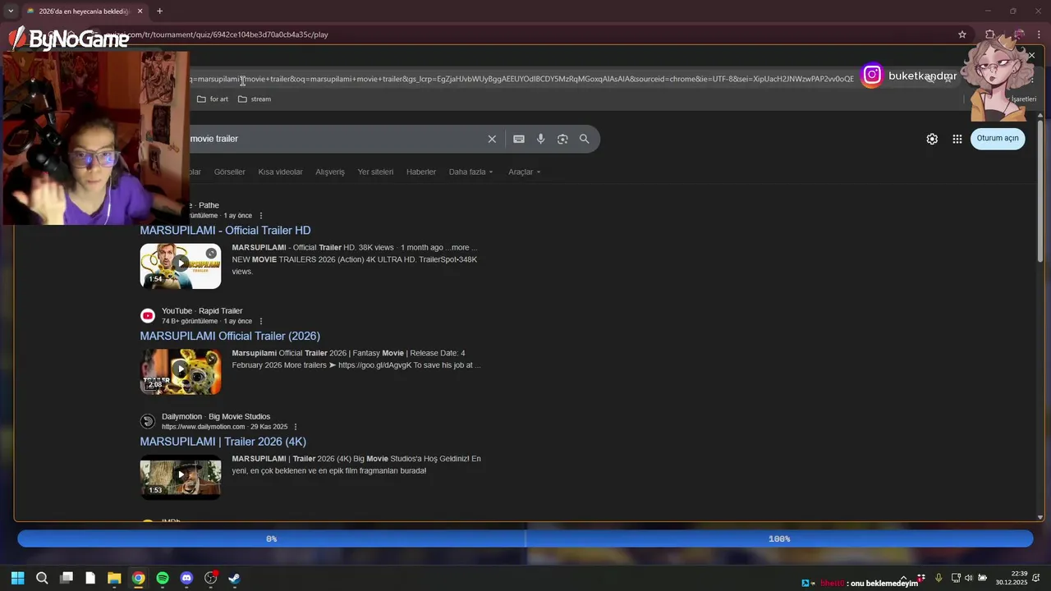1051x591 pixels.
Task: Open the Google apps grid
Action: (x=957, y=139)
